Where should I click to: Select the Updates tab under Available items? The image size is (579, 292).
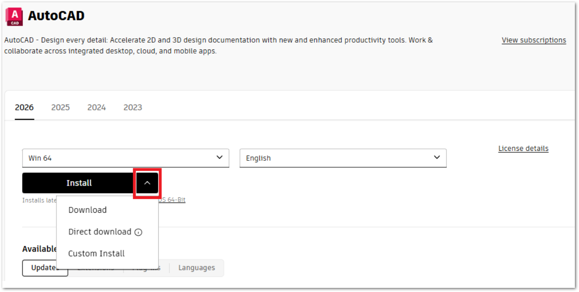click(45, 268)
